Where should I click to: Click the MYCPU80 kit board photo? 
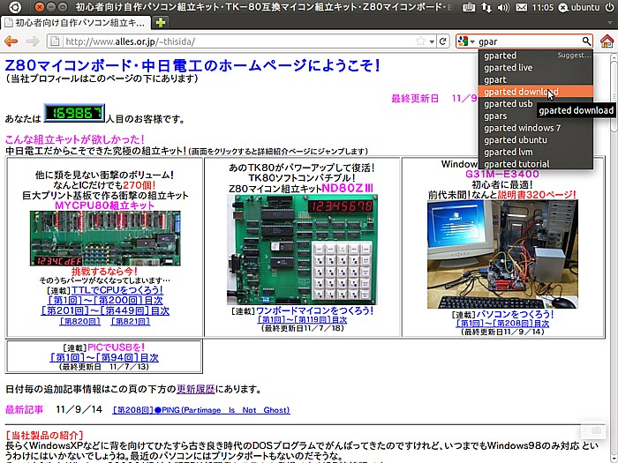click(x=105, y=238)
